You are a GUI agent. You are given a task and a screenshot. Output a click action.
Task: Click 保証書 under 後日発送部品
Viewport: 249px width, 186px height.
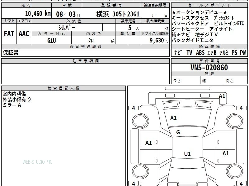pos(11,52)
